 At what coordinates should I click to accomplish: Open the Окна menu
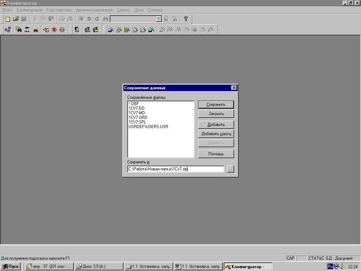pos(139,10)
